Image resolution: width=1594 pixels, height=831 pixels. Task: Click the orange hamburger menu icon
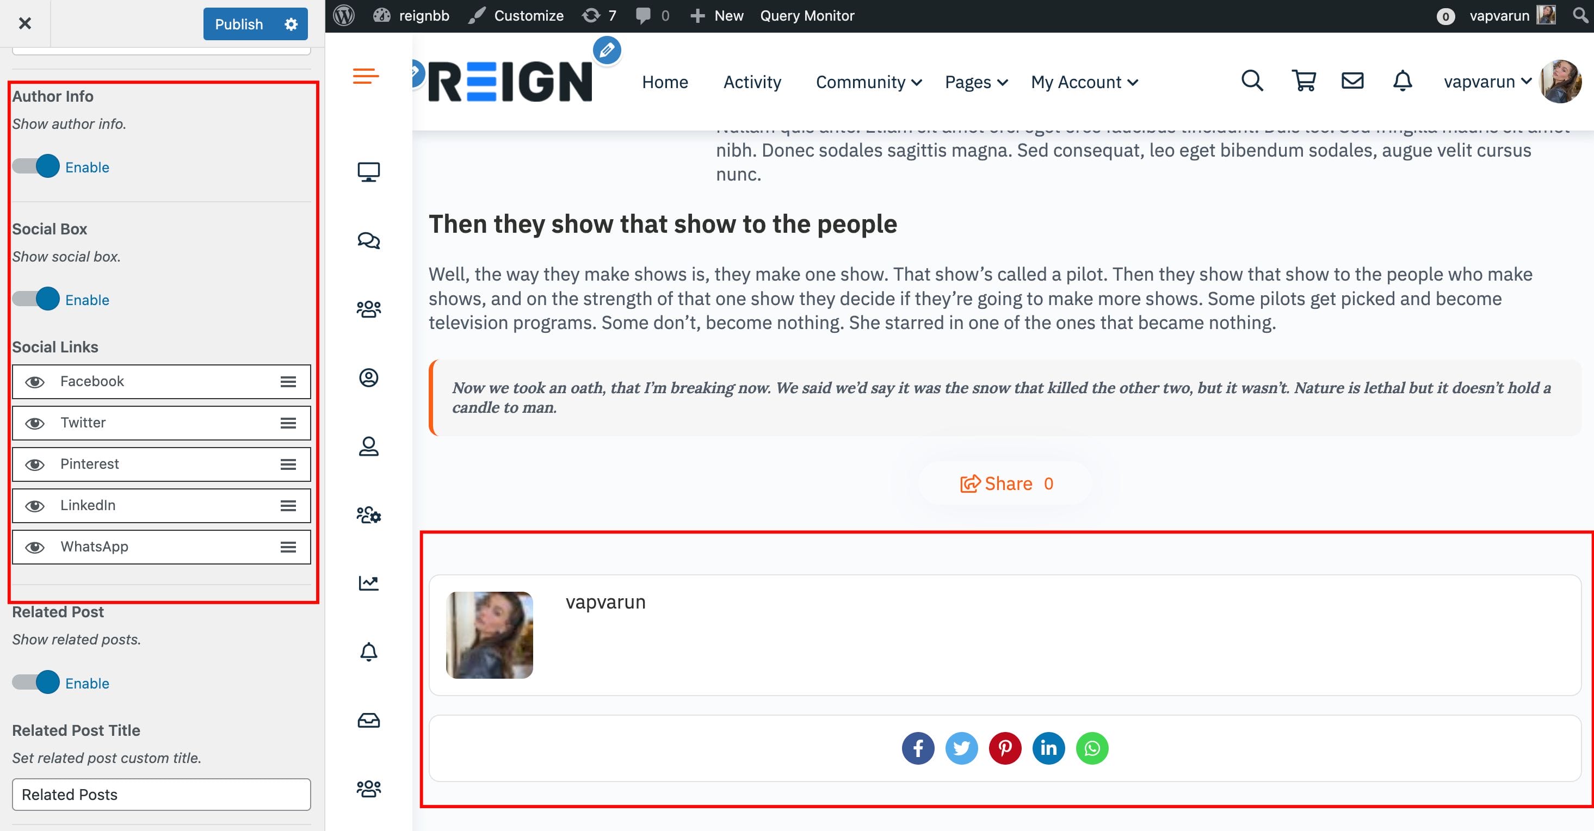tap(366, 76)
